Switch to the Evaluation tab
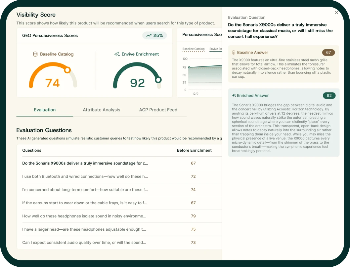The image size is (350, 267). [45, 110]
